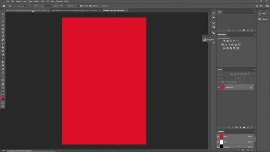Select the Eyedropper tool

coord(3,36)
